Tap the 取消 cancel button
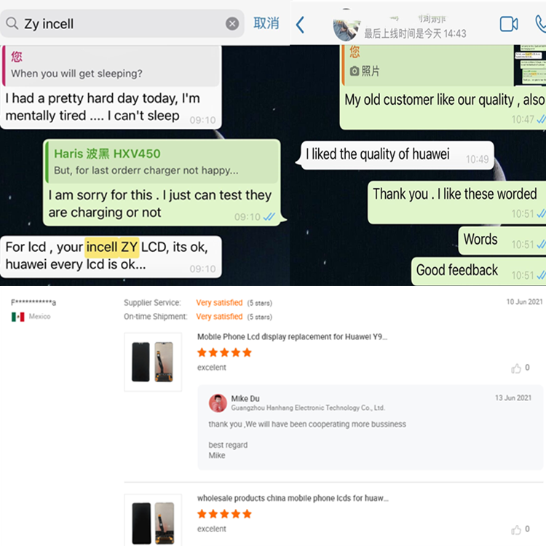Viewport: 546px width, 546px height. point(266,23)
